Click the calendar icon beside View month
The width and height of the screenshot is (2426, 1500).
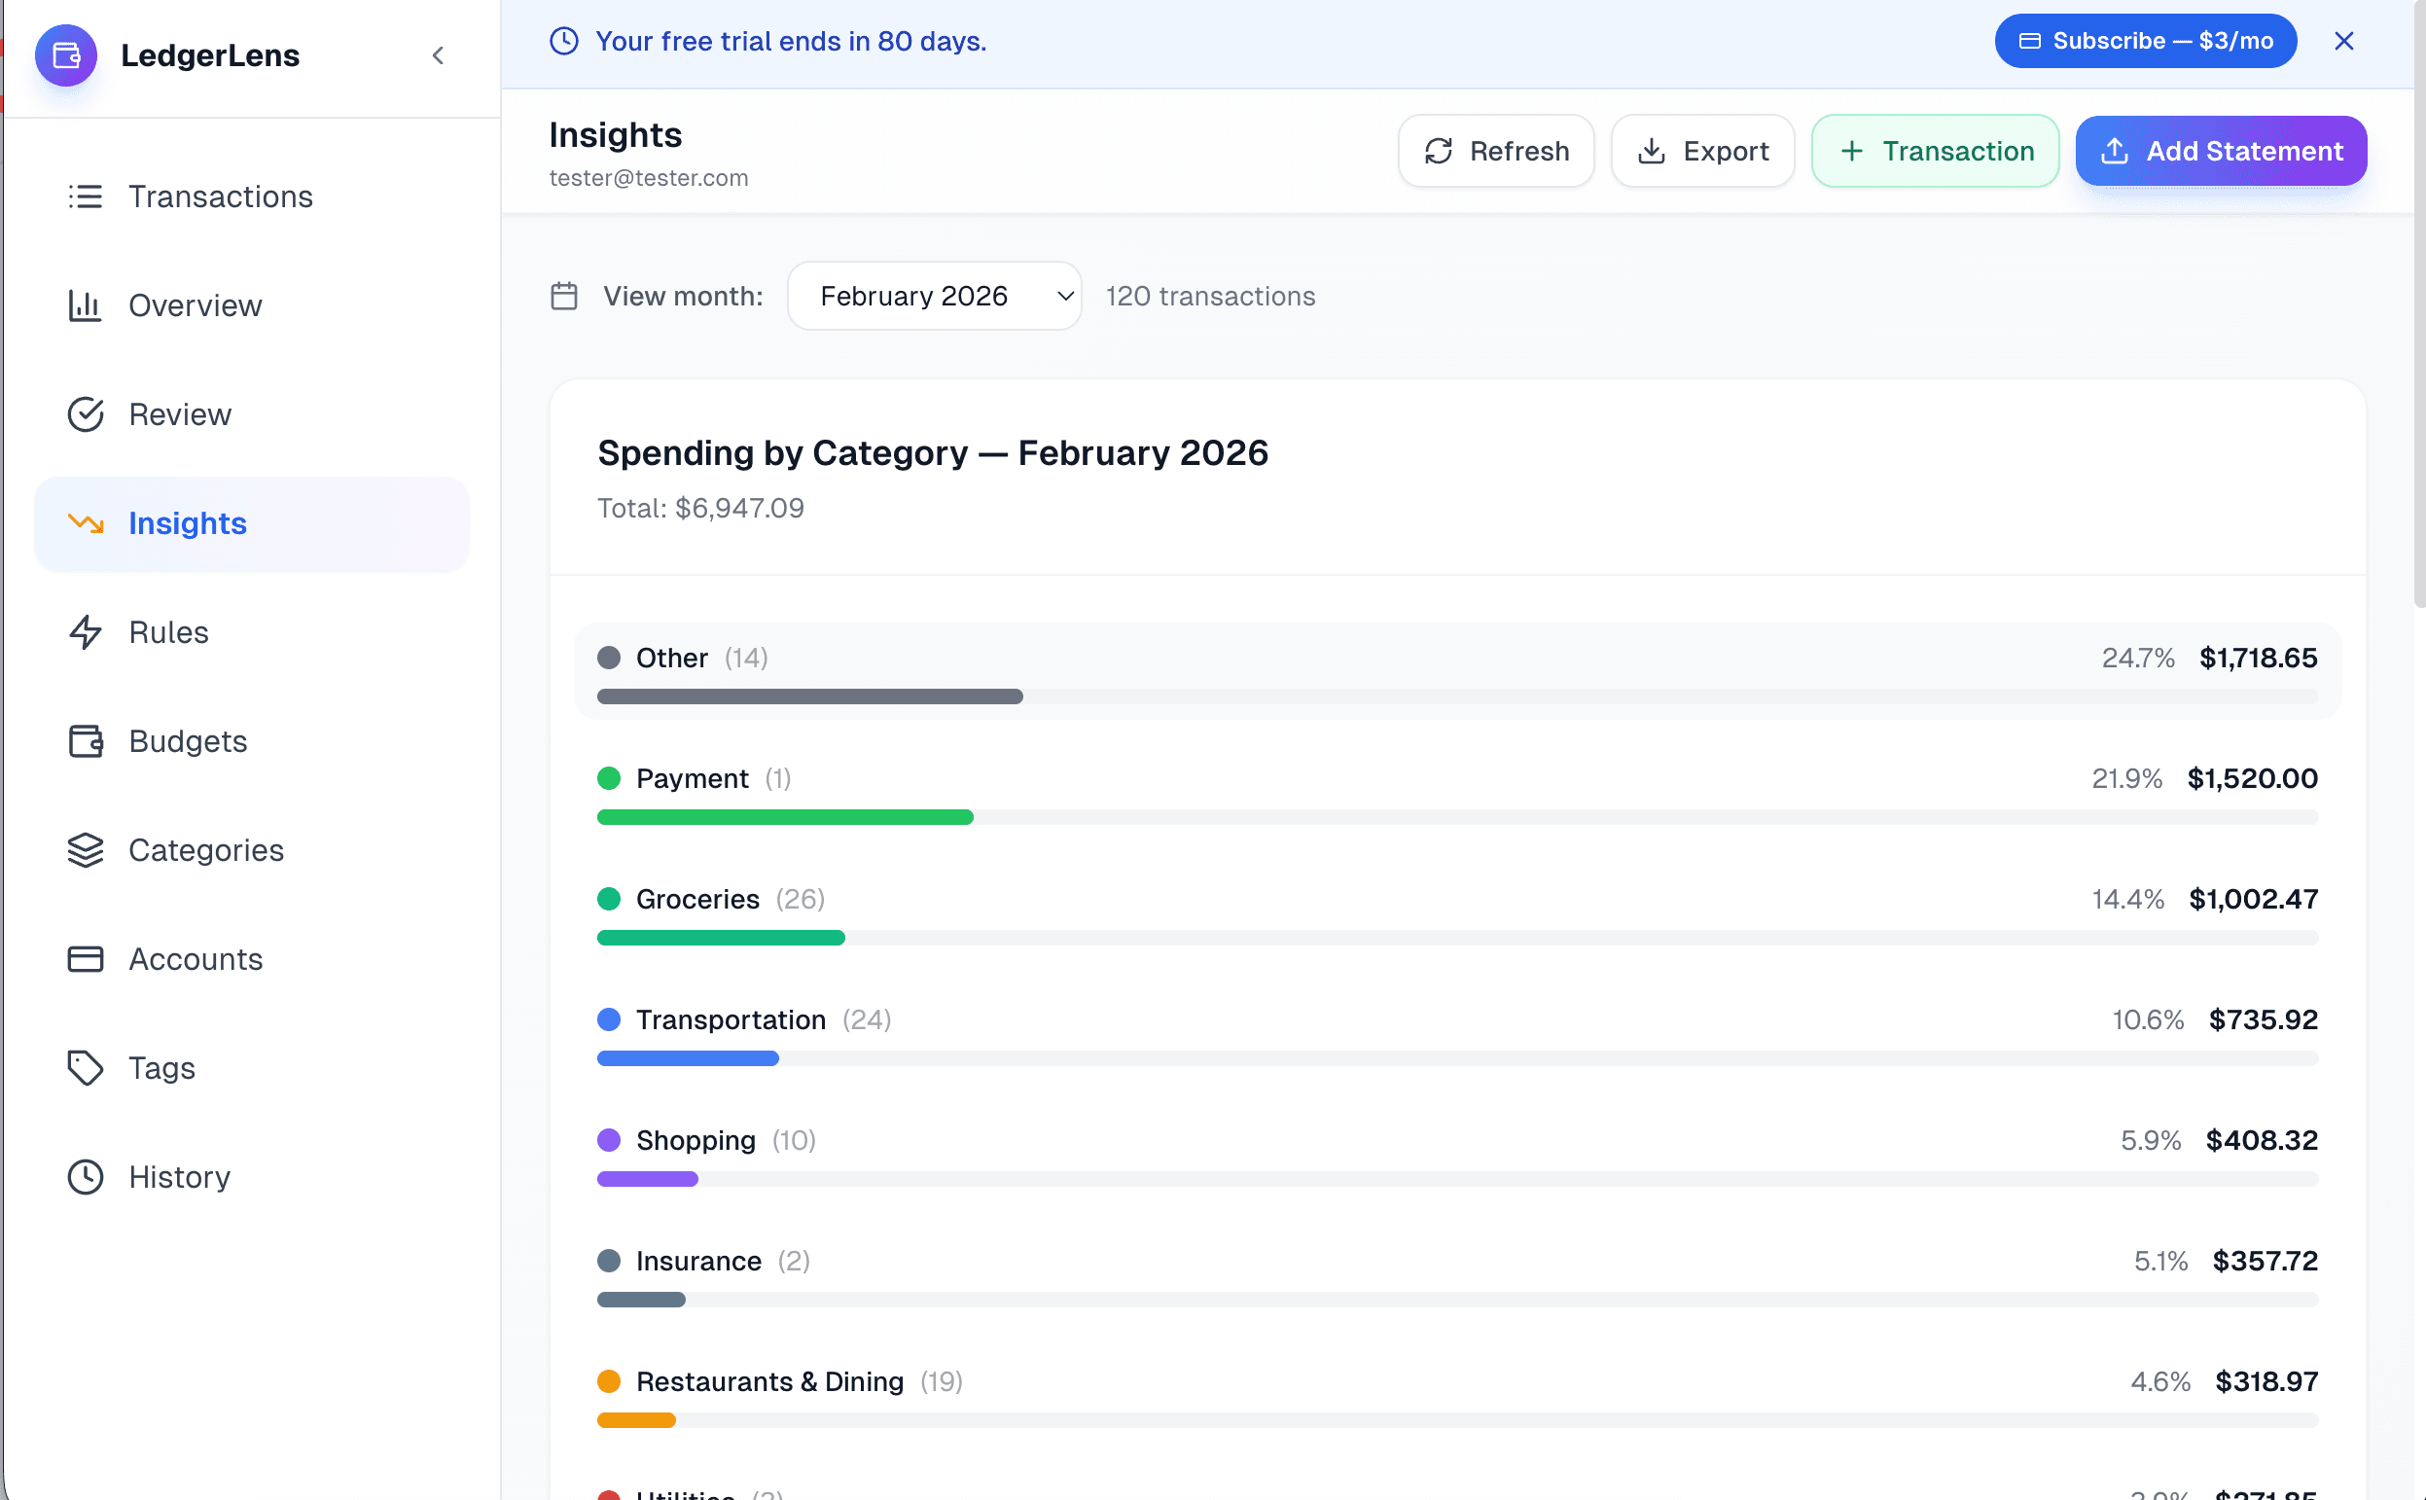(x=563, y=296)
